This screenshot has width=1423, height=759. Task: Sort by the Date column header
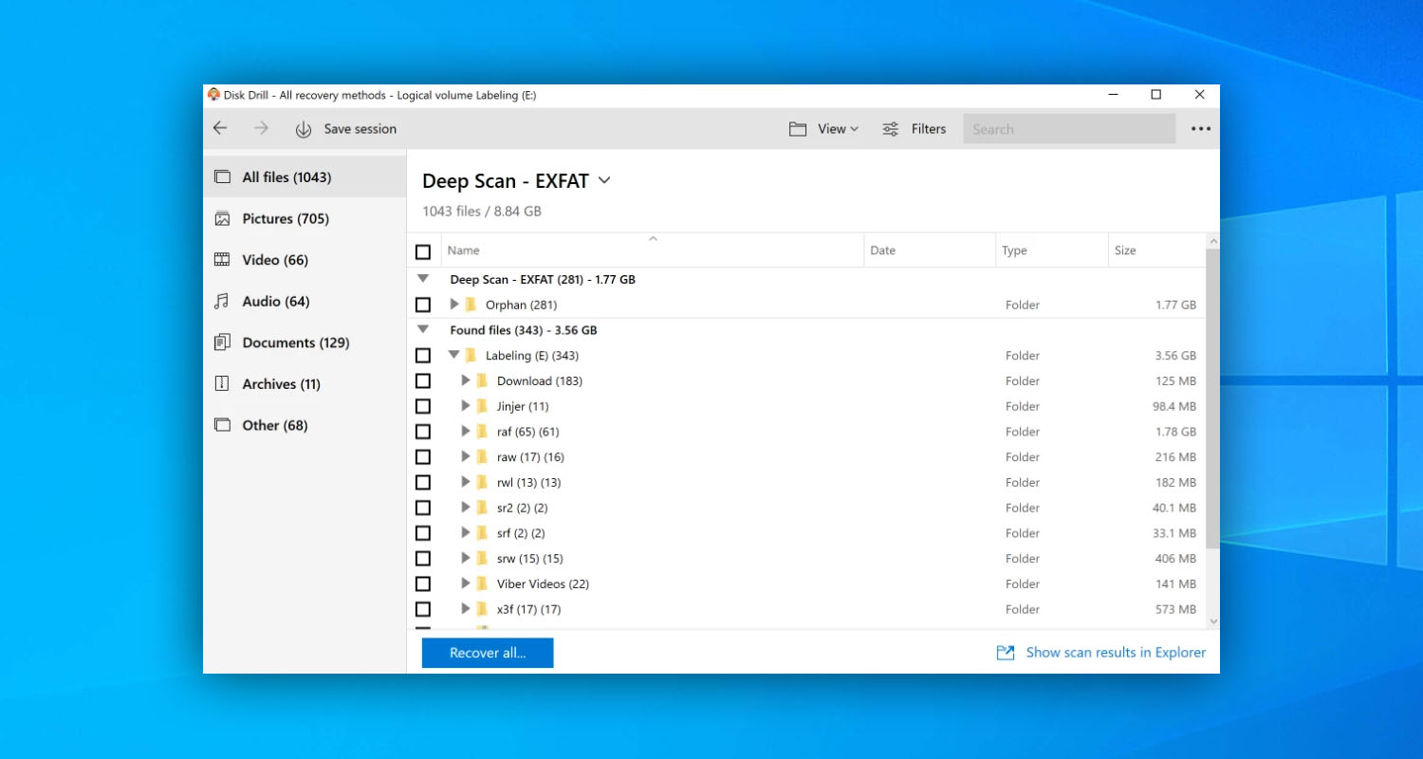point(930,250)
